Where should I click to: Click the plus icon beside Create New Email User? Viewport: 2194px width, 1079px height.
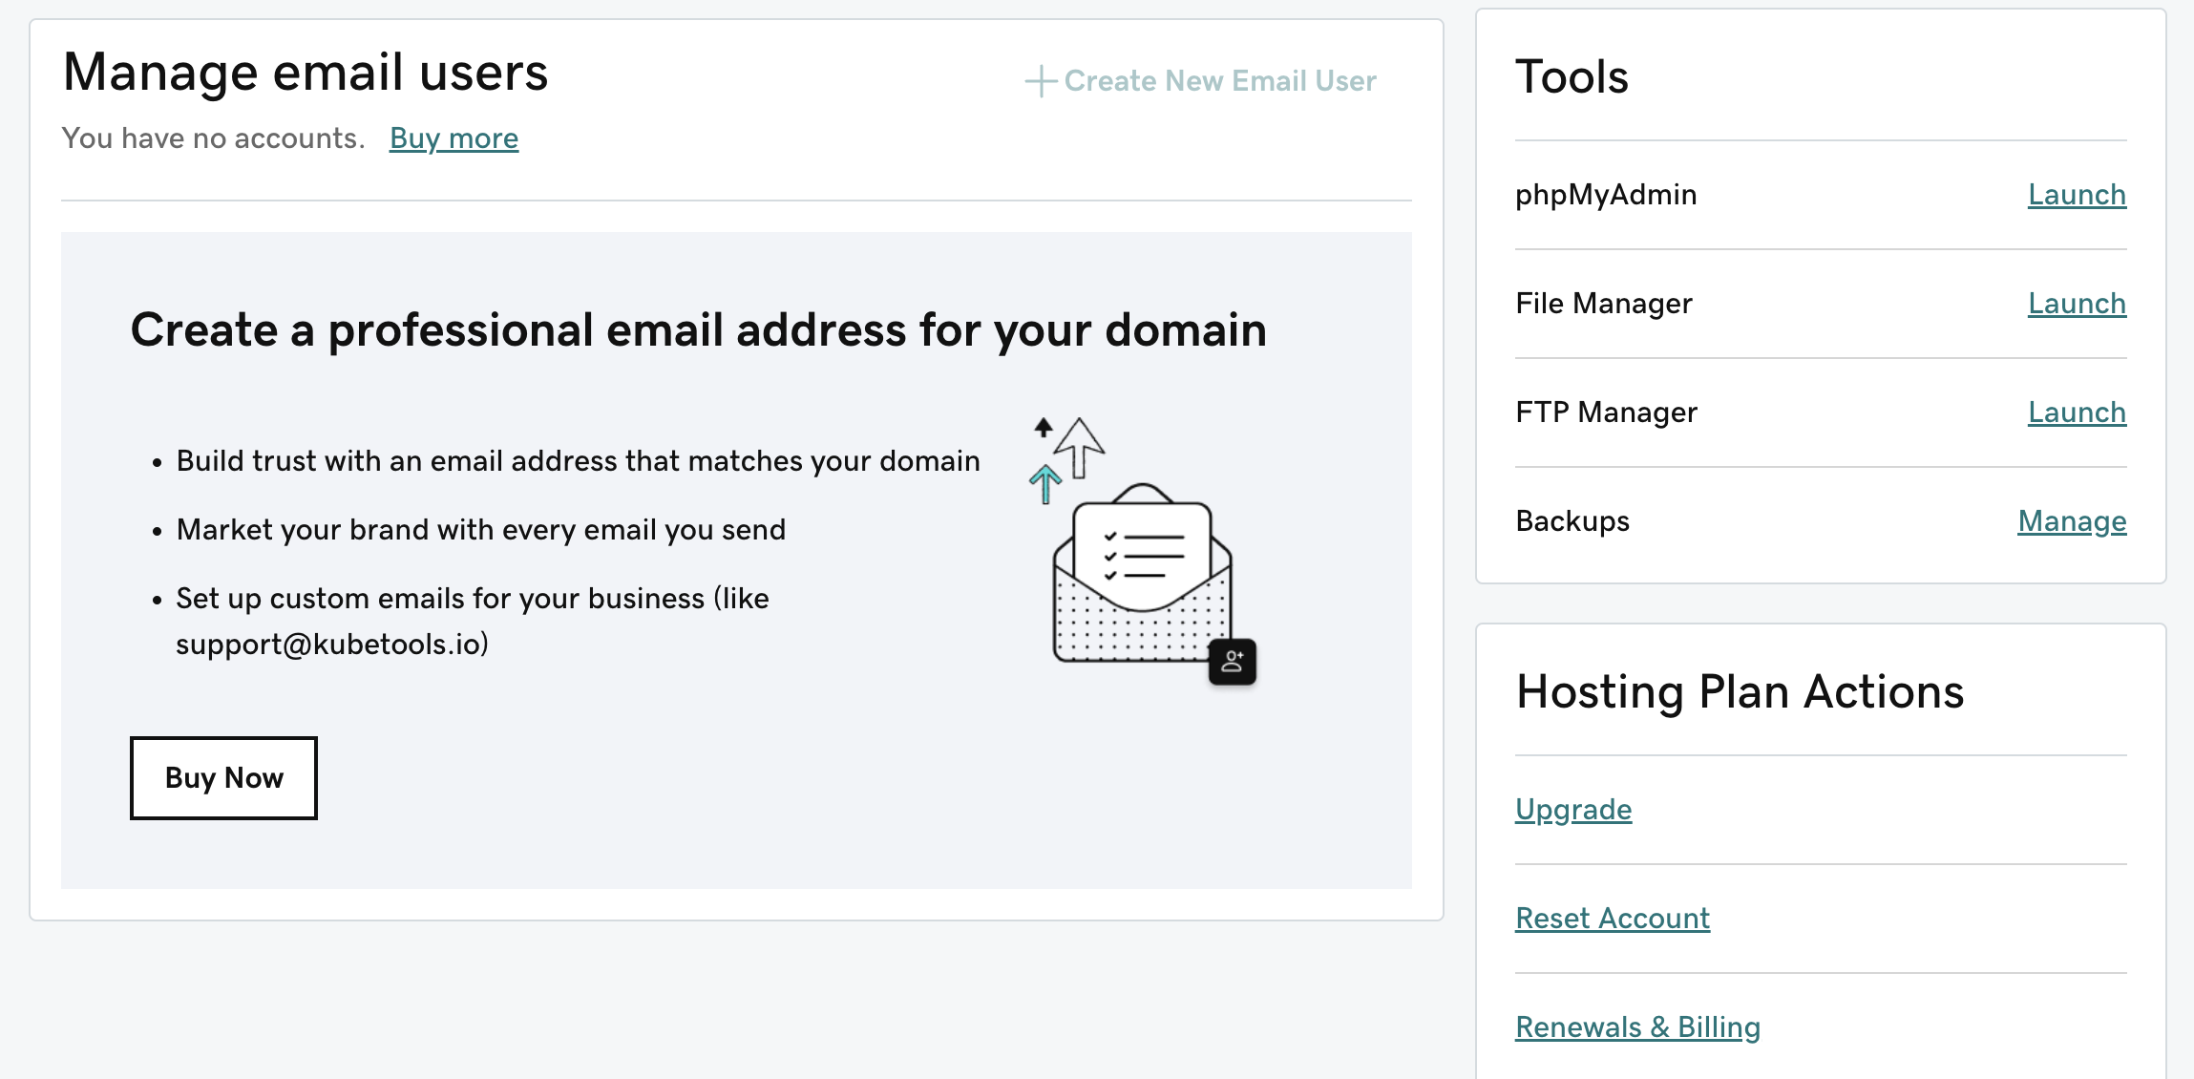(x=1040, y=81)
